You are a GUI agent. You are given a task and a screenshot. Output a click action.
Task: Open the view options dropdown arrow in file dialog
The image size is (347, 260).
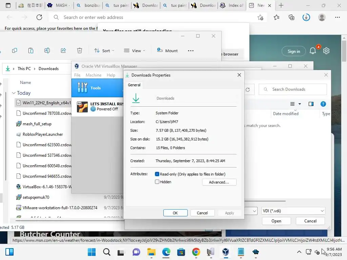coord(300,104)
